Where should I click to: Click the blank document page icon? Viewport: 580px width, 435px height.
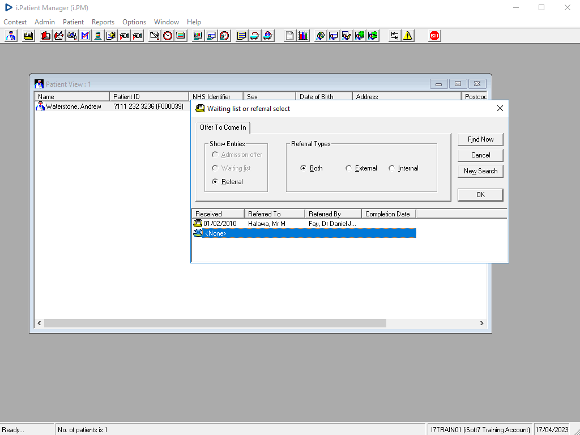[289, 36]
